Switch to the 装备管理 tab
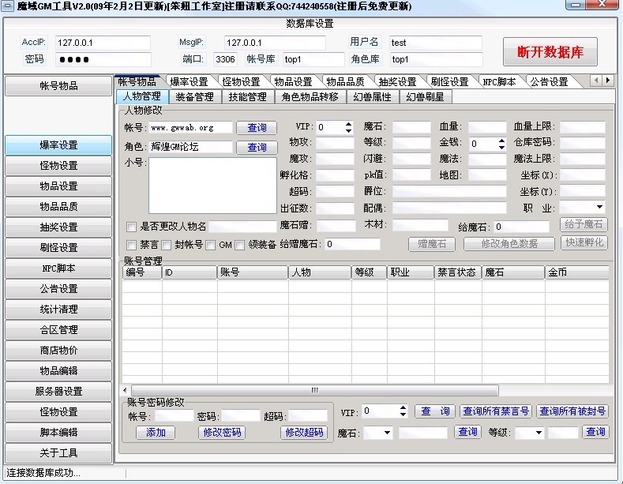 194,97
